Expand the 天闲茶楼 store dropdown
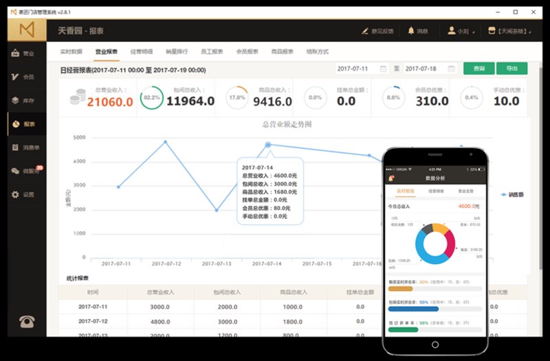The height and width of the screenshot is (361, 550). pyautogui.click(x=509, y=31)
